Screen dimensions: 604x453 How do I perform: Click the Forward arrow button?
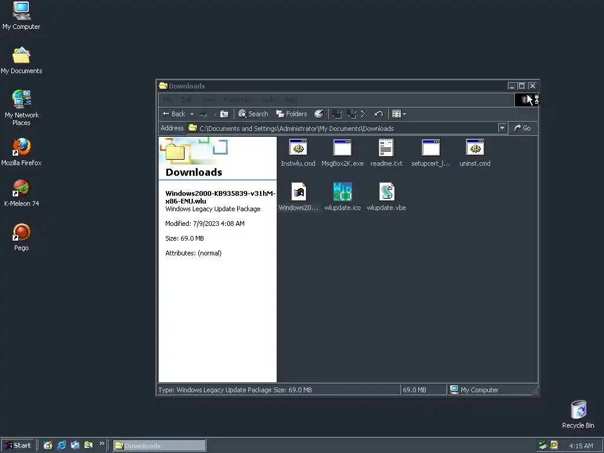click(x=203, y=114)
